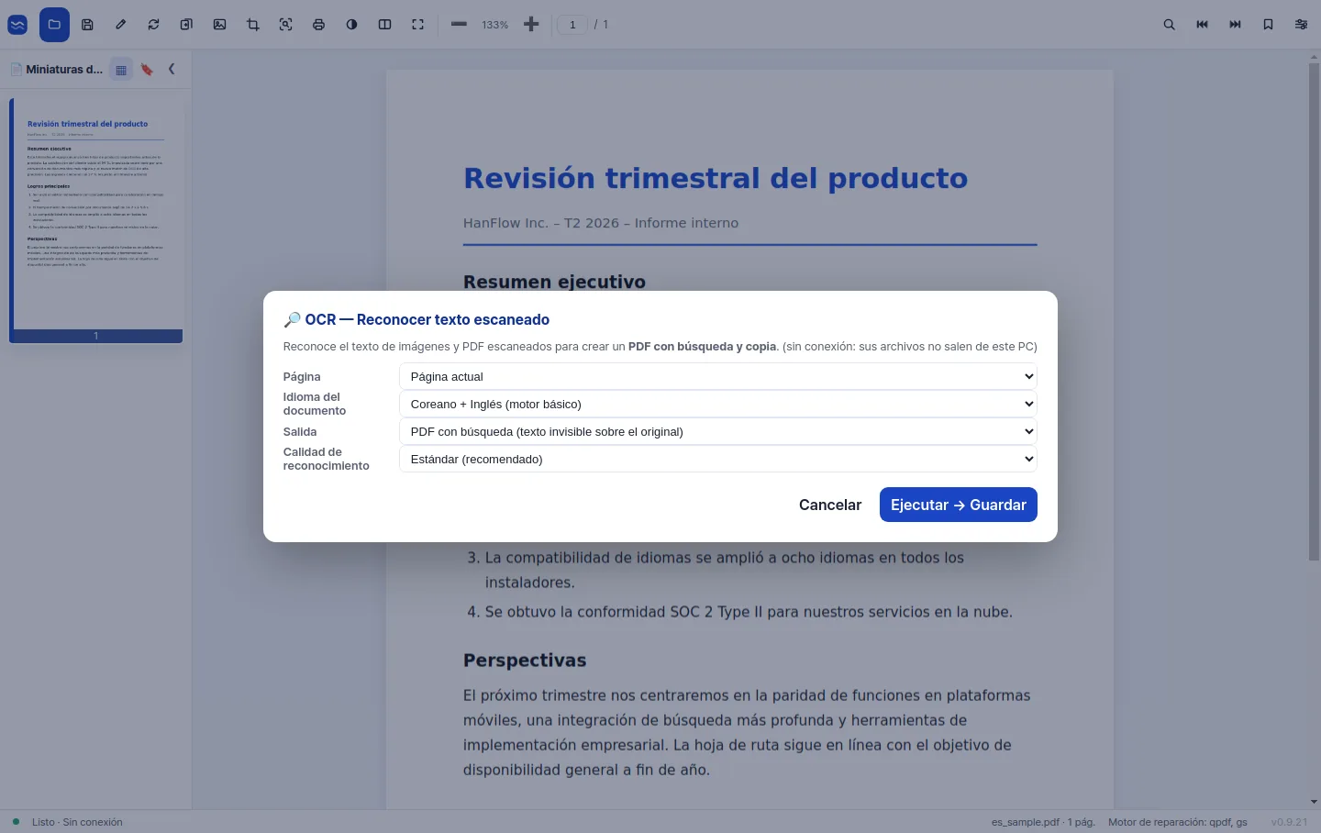The image size is (1321, 833).
Task: Zoom in with the plus icon
Action: coord(531,25)
